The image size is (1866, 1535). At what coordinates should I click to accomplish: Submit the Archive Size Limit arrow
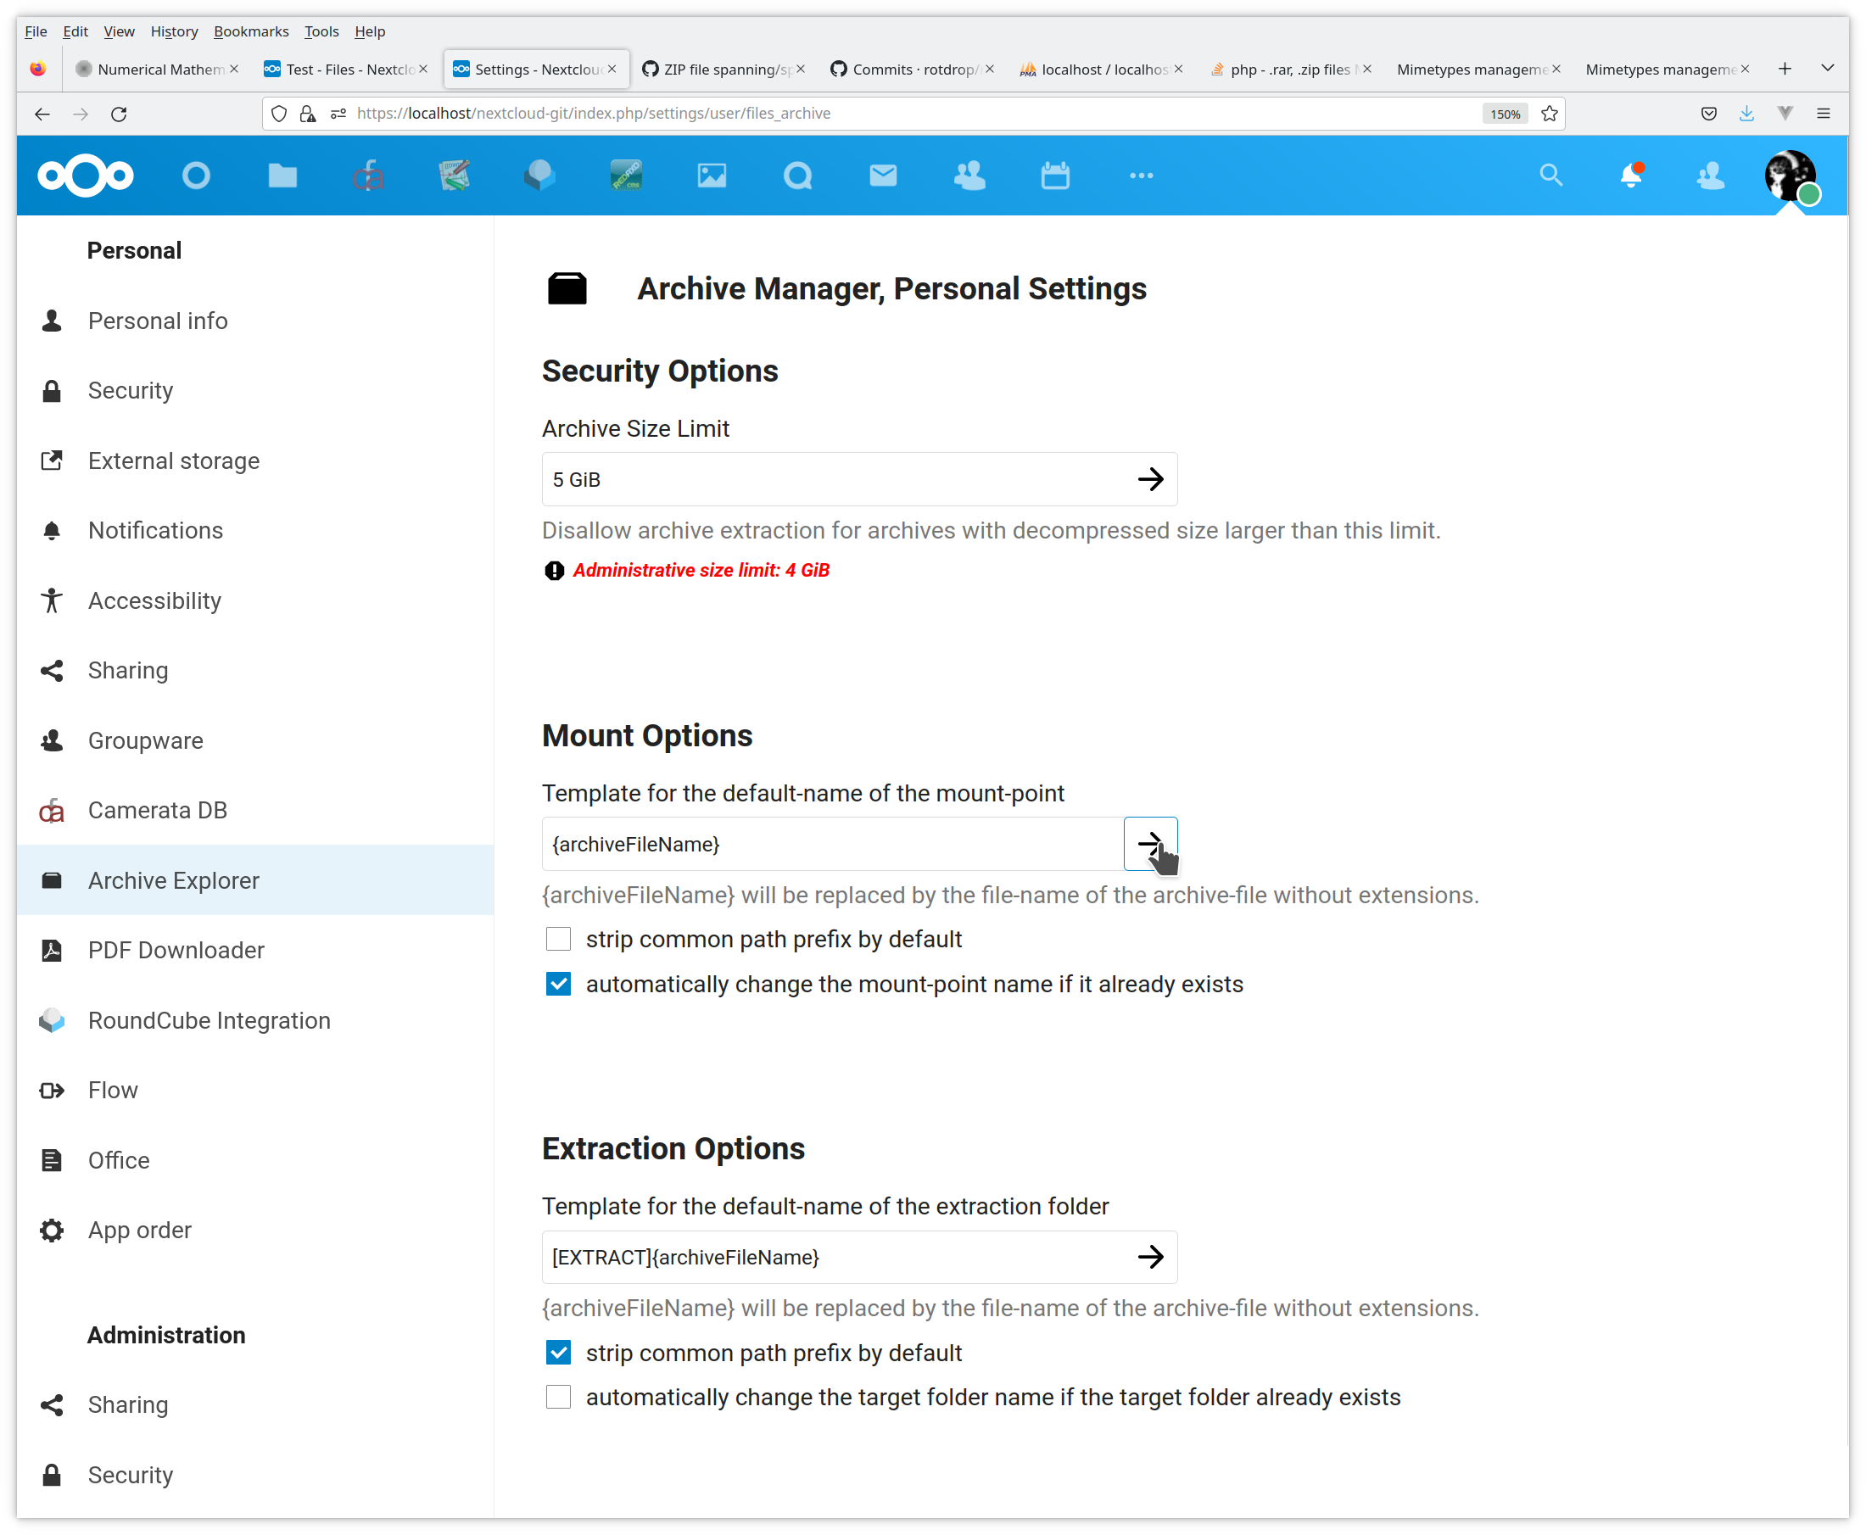[1149, 479]
